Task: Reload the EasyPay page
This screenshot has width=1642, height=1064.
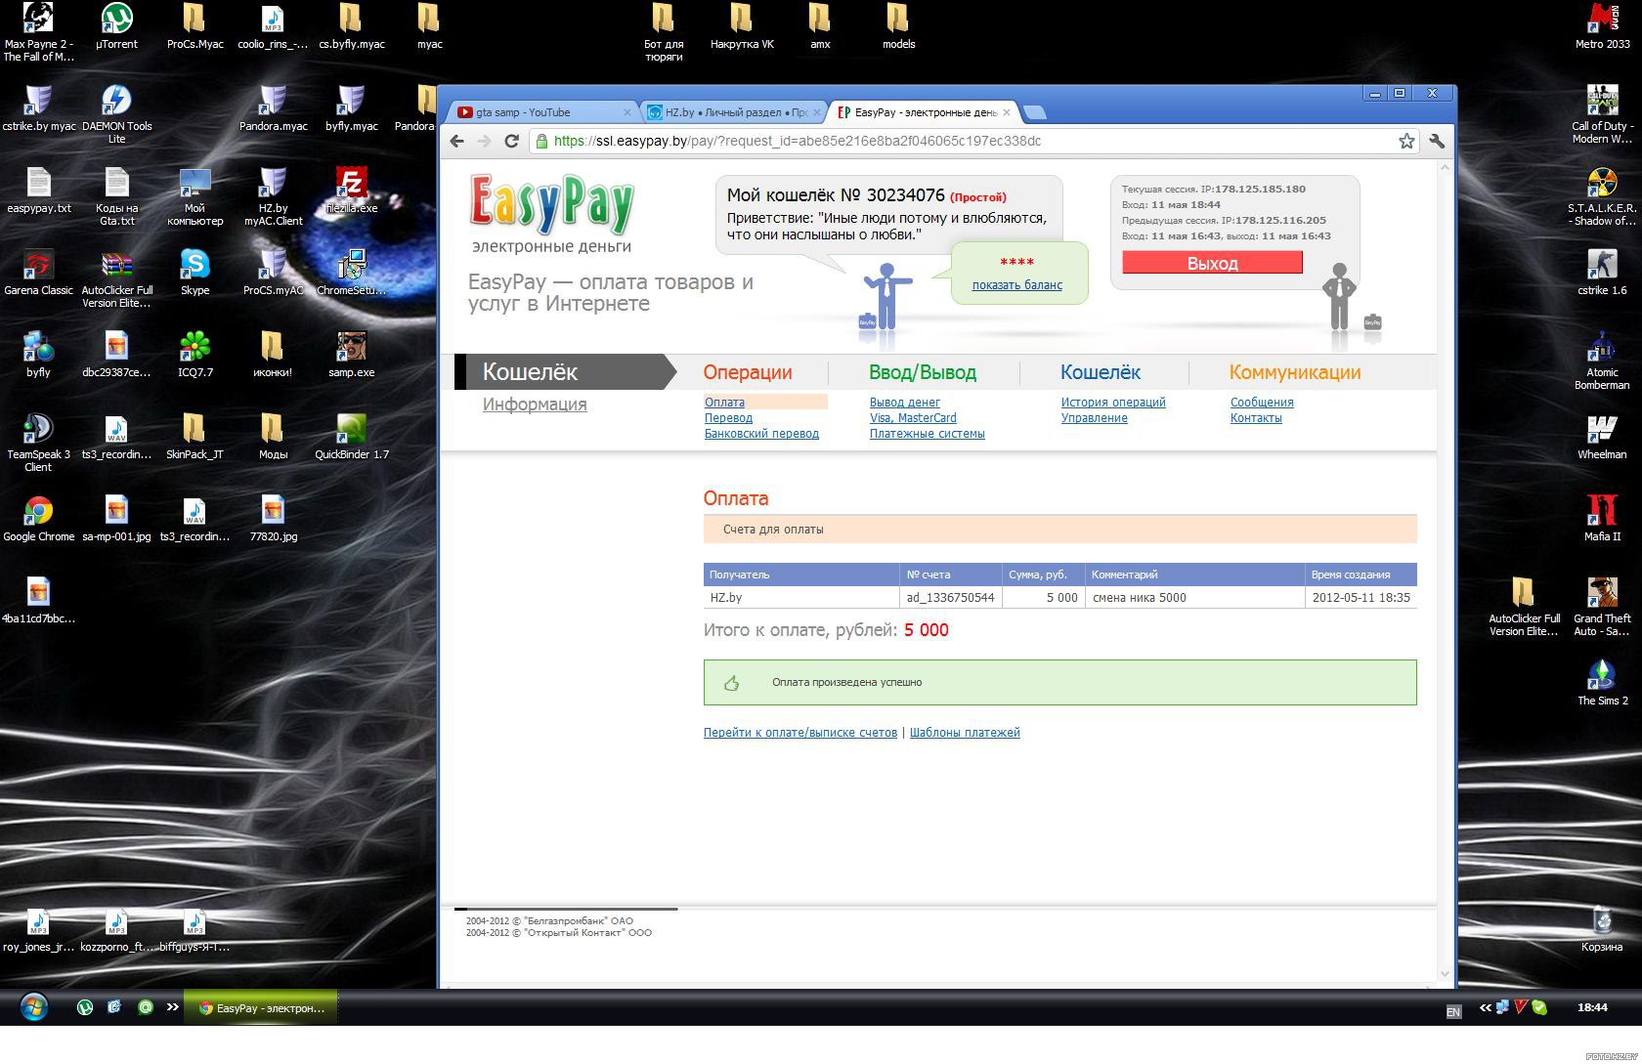Action: pos(510,141)
